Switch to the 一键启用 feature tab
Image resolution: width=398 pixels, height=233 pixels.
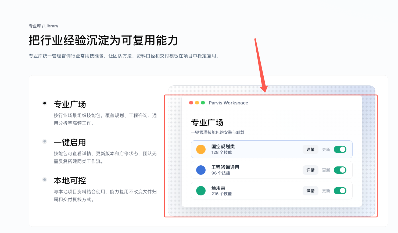[70, 142]
